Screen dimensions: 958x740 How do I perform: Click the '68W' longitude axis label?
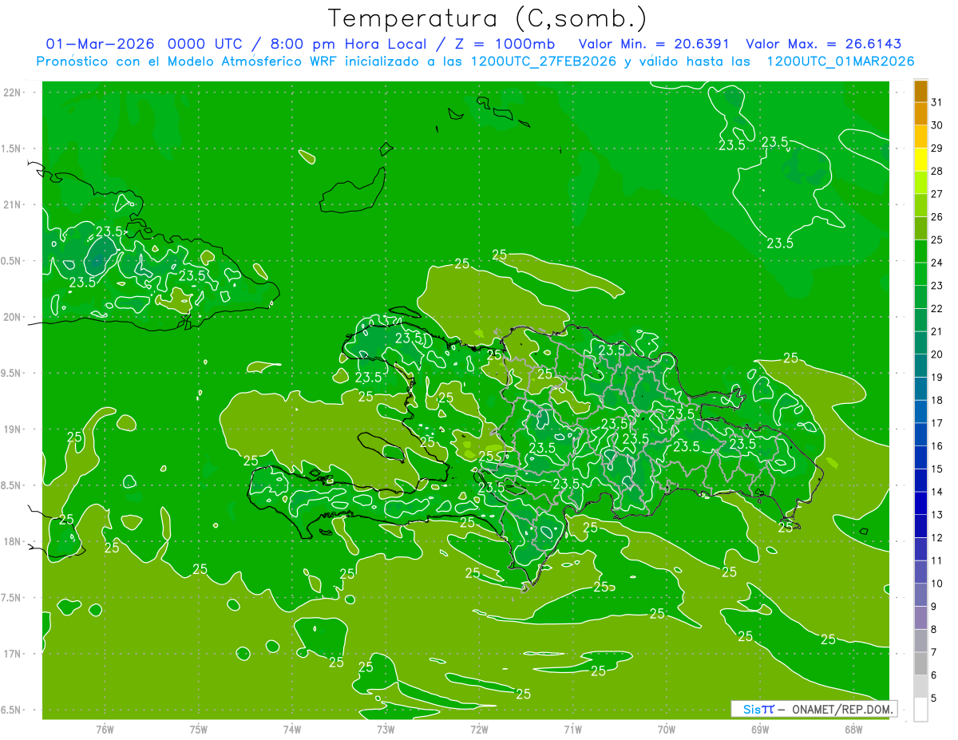[853, 730]
